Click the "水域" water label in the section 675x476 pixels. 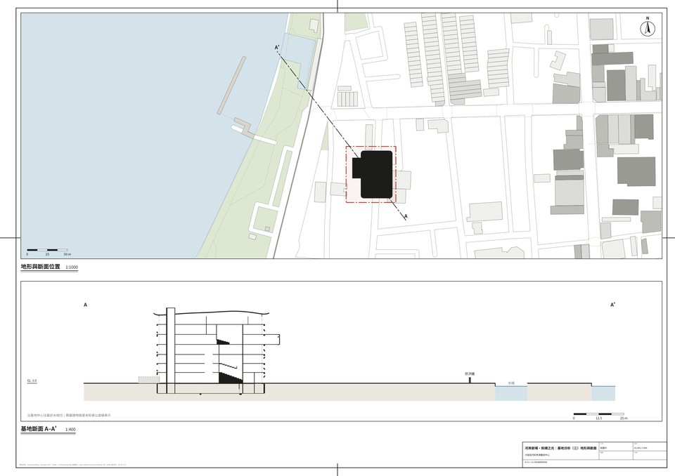coord(511,383)
